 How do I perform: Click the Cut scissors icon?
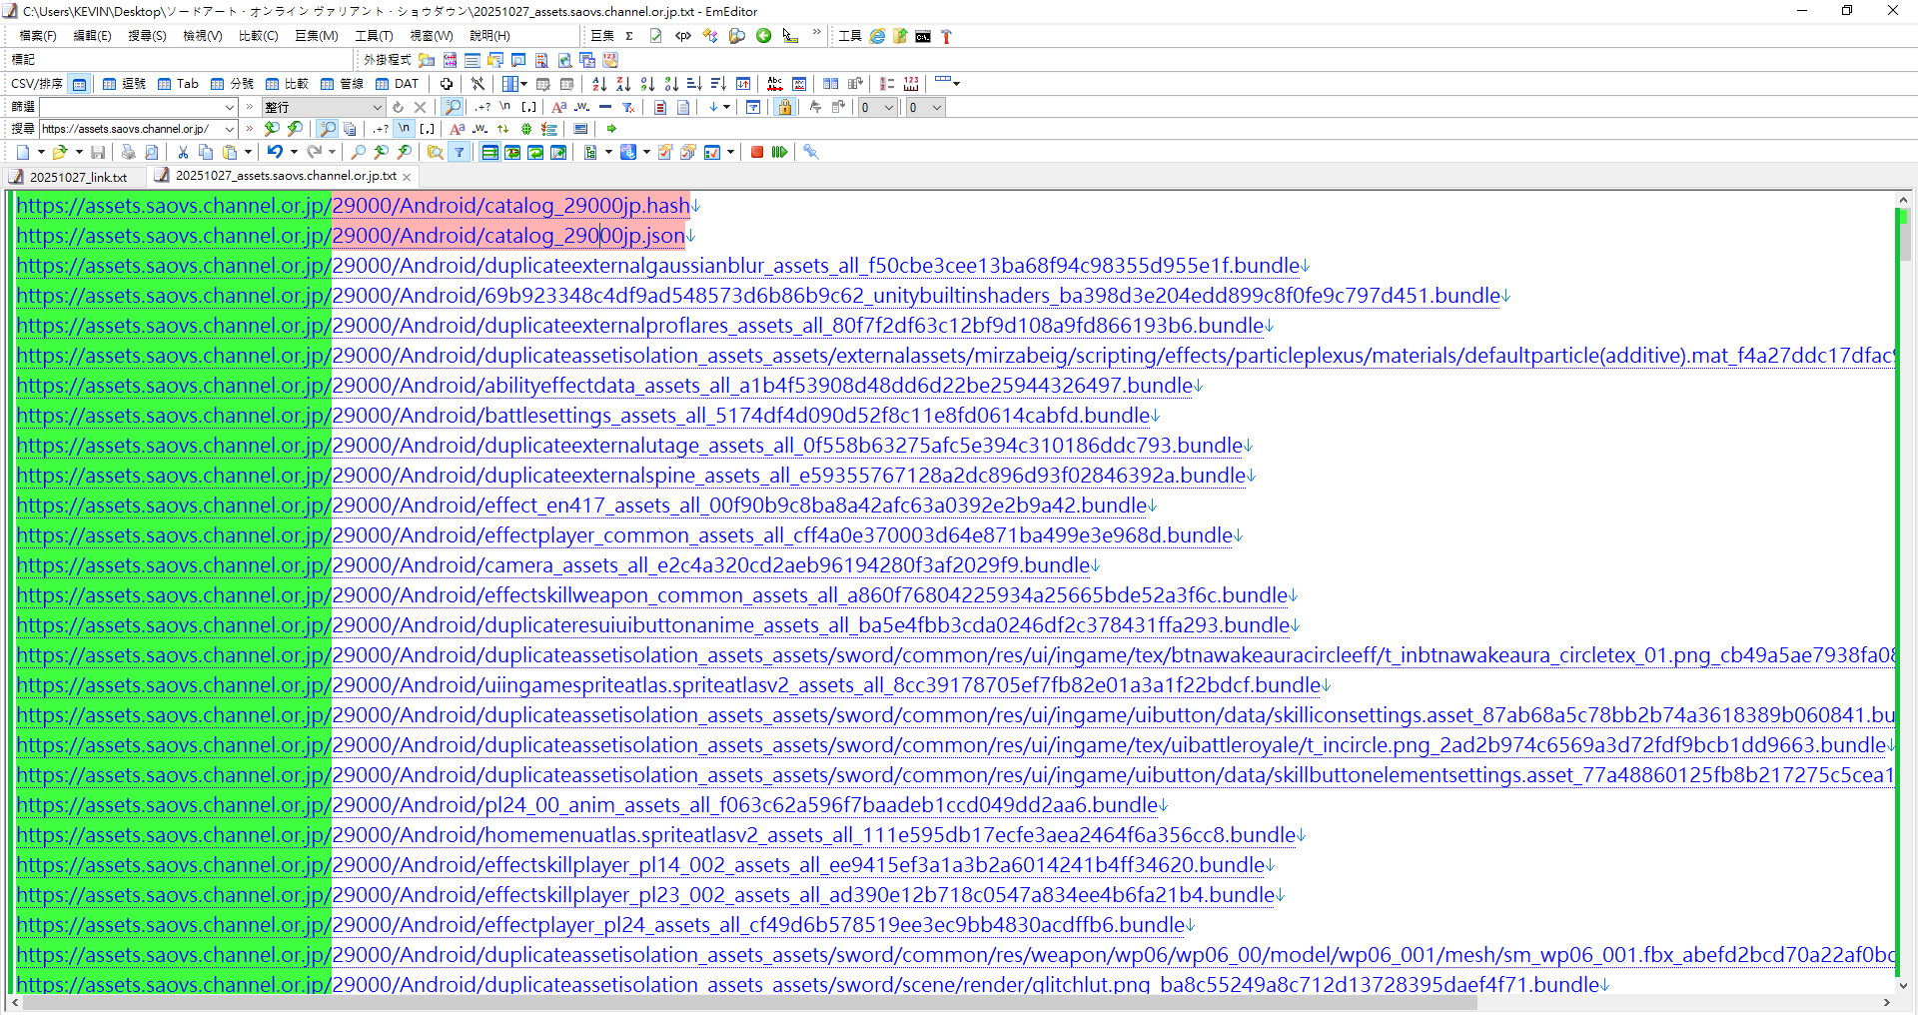click(183, 152)
